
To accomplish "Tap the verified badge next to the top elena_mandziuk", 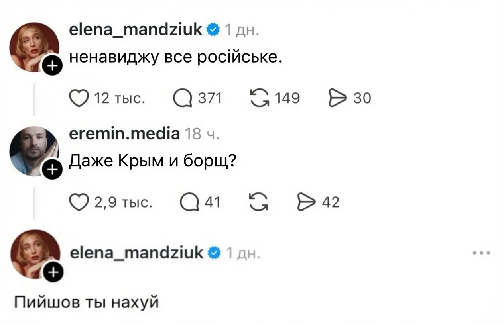I will 214,29.
